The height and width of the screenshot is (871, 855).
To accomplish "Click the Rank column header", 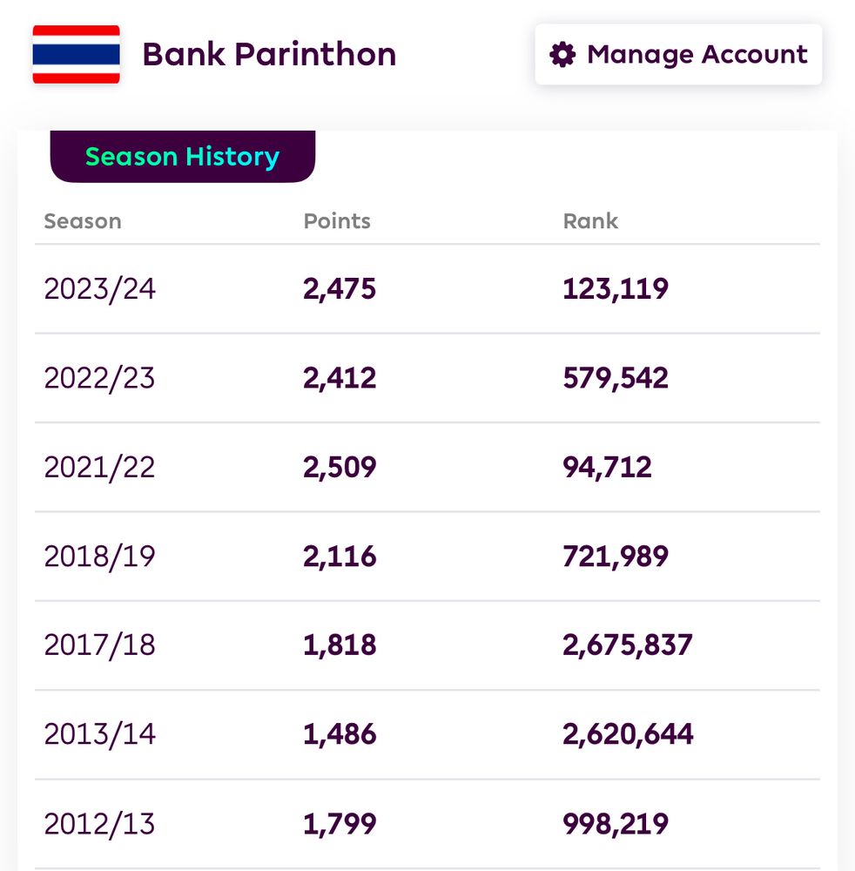I will pyautogui.click(x=590, y=221).
